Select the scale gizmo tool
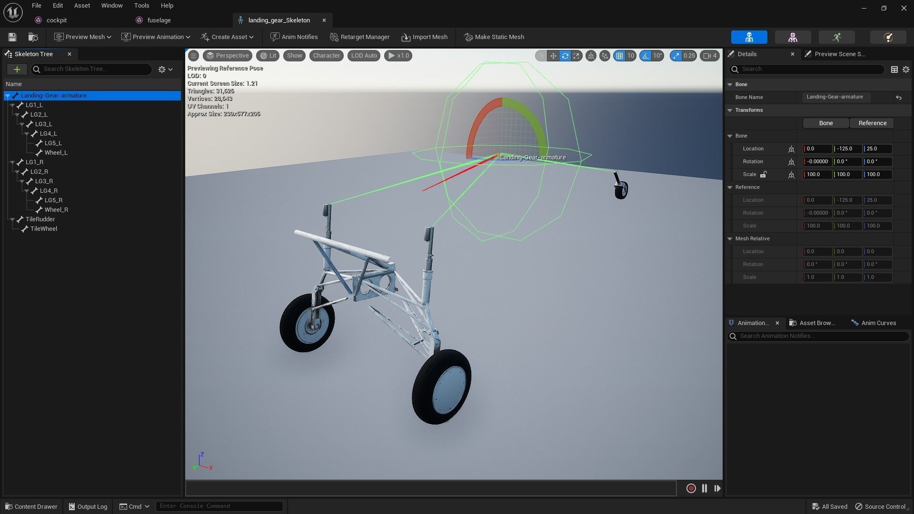914x514 pixels. (576, 56)
